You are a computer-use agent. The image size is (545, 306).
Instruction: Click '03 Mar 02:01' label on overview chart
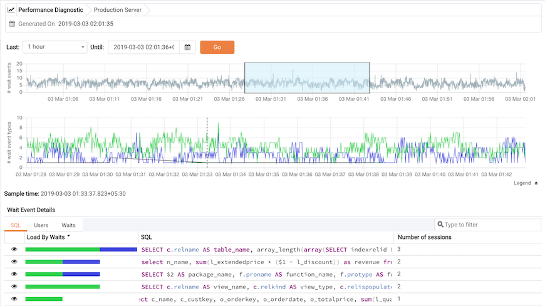(x=521, y=99)
